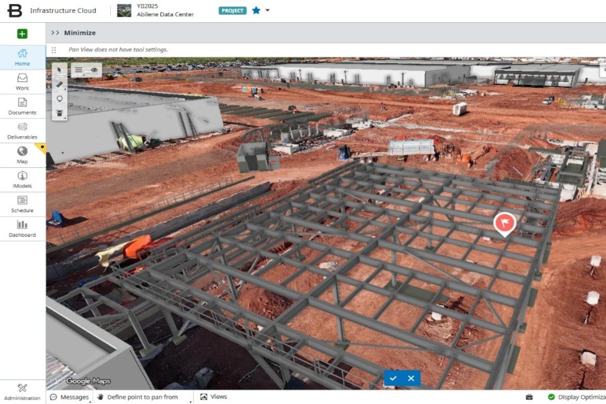Viewport: 606px width, 404px height.
Task: Toggle visibility with the eye icon
Action: point(94,71)
